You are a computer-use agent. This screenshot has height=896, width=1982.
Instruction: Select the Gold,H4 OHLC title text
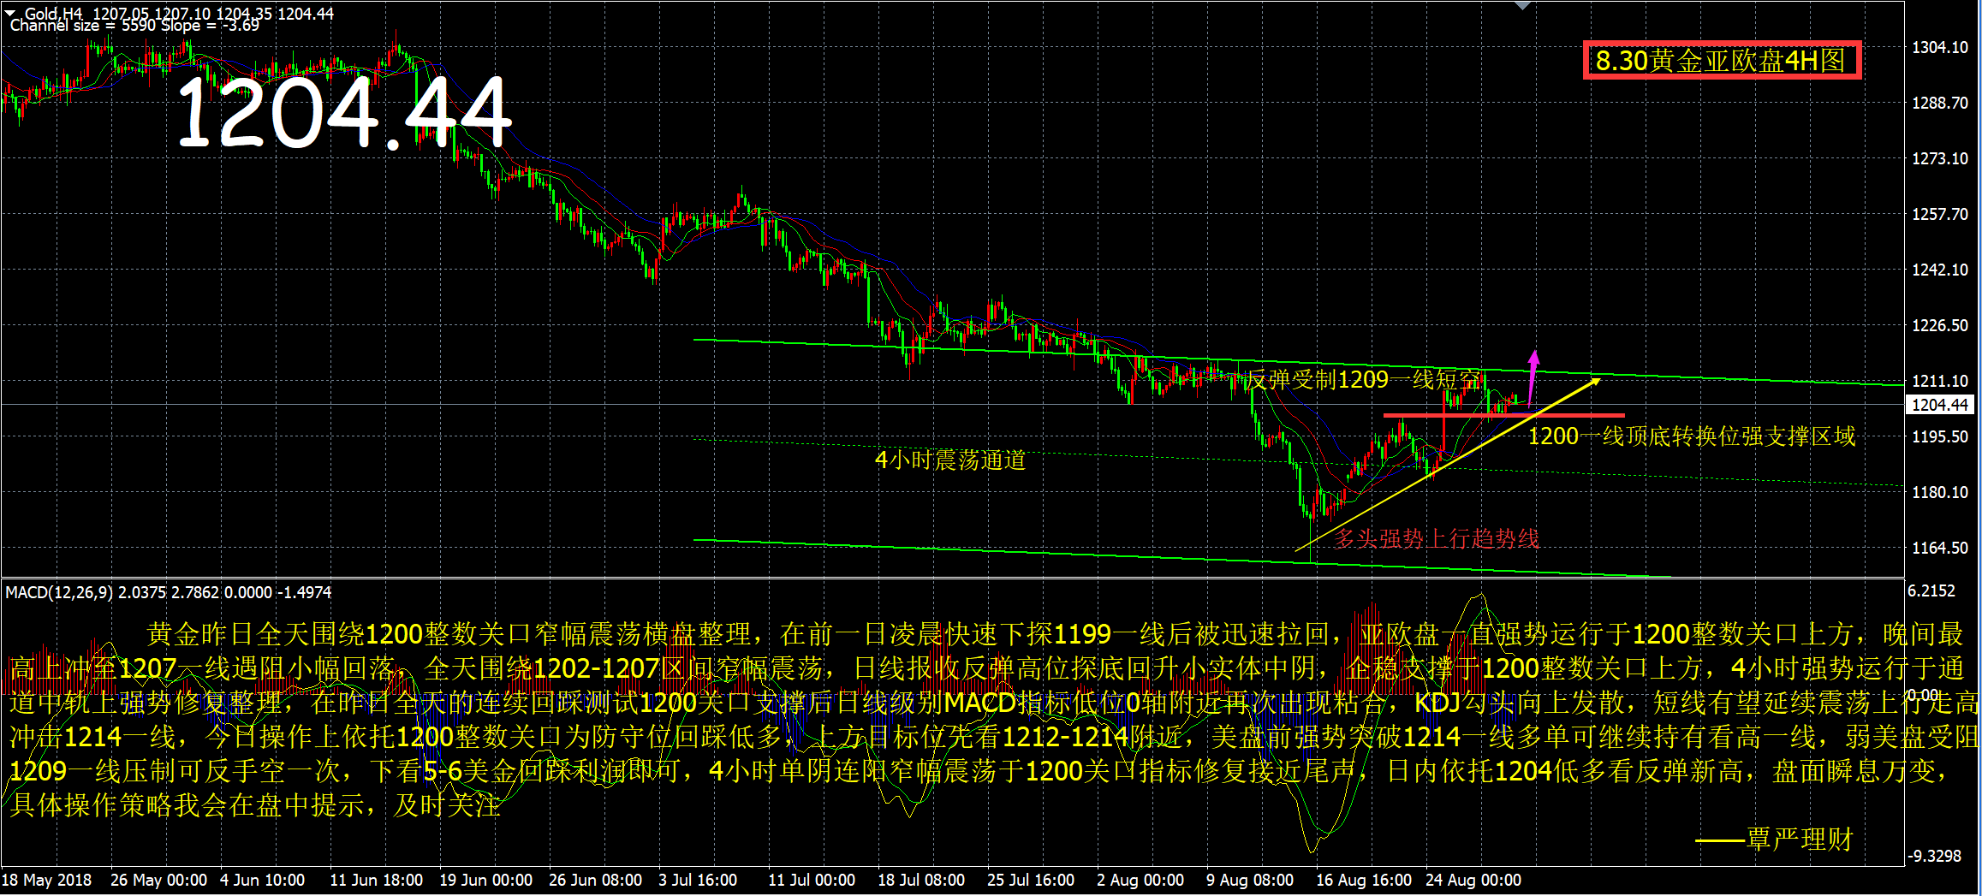180,14
